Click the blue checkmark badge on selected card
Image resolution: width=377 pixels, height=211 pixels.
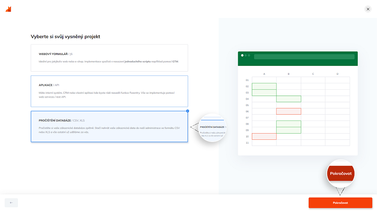[188, 111]
